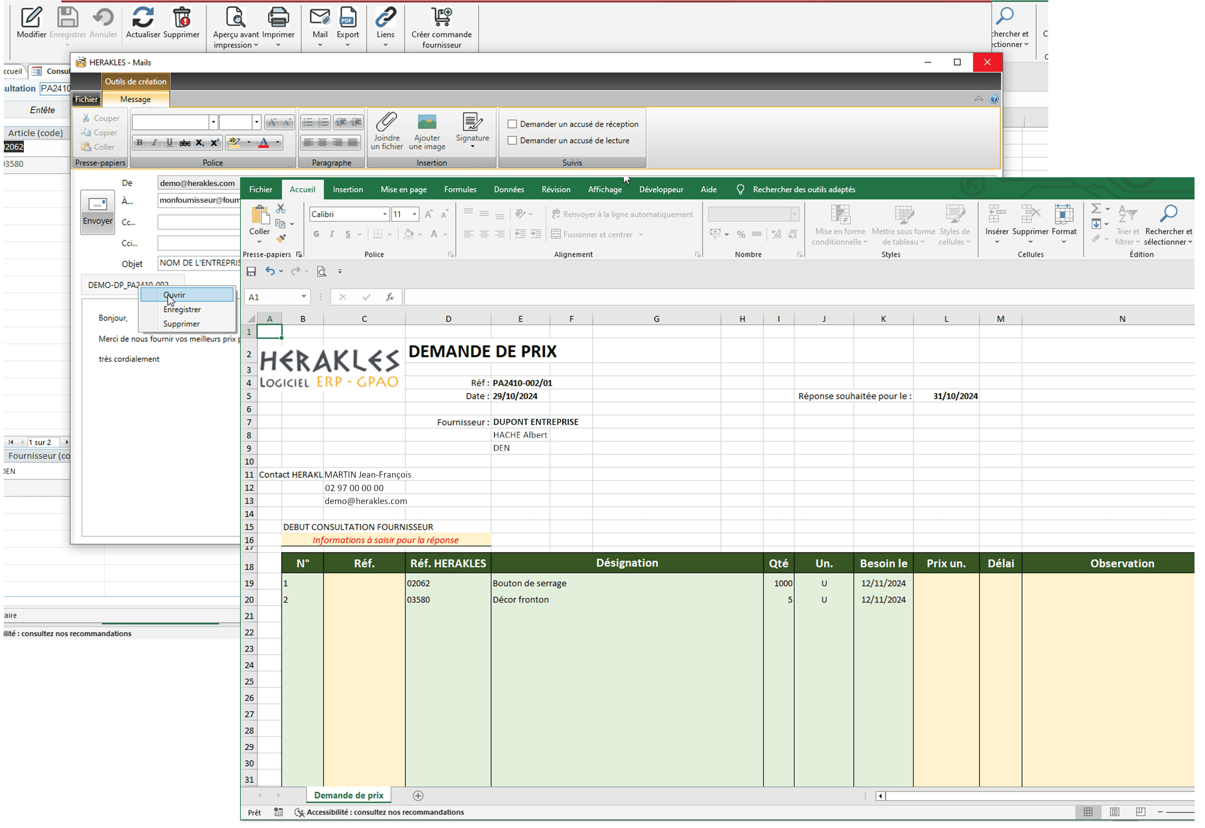Screen dimensions: 1205x828
Task: Choose Ouvrir from the attachment context menu
Action: (174, 295)
